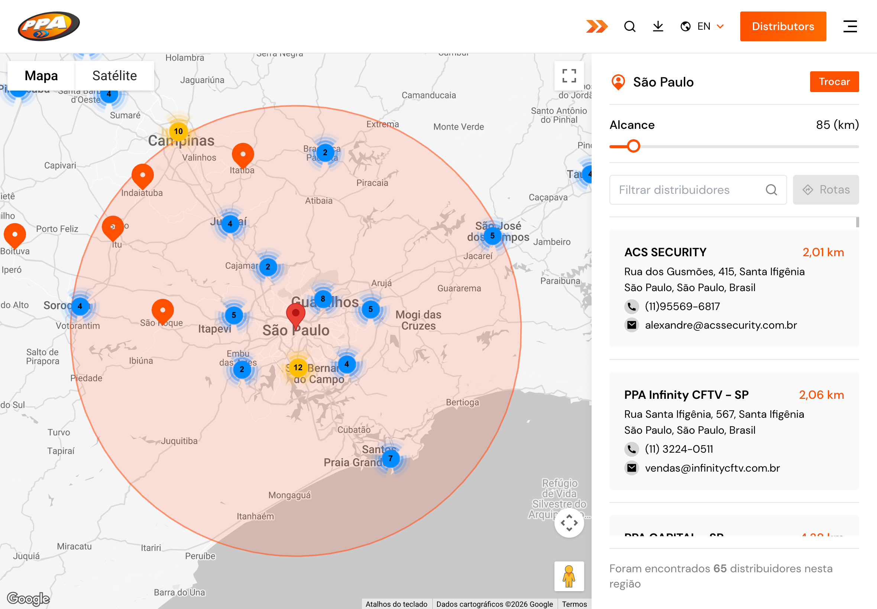Screen dimensions: 877x609
Task: Click the red São Paulo center pin
Action: pos(295,316)
